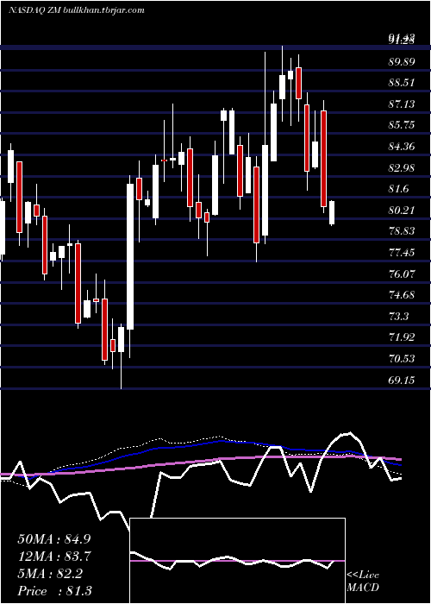
Task: Click the 74.68 price axis label
Action: coord(402,295)
